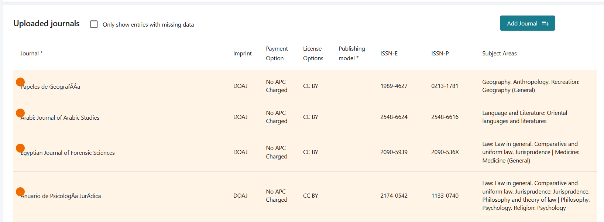Click the ISSN-E column header
The width and height of the screenshot is (604, 222).
click(x=389, y=54)
